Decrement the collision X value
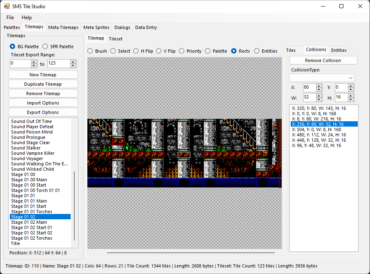The height and width of the screenshot is (274, 370). (x=319, y=90)
